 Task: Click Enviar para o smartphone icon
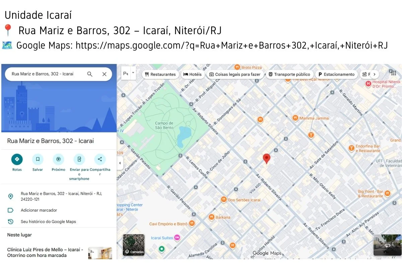(x=79, y=159)
